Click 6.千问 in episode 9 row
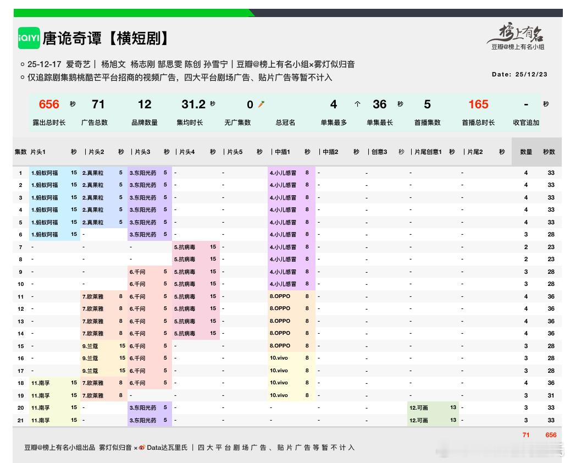This screenshot has width=570, height=463. 137,272
